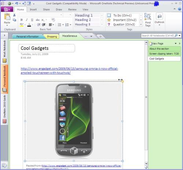The image size is (183, 170).
Task: Click the Decrease Indent icon
Action: click(x=38, y=25)
